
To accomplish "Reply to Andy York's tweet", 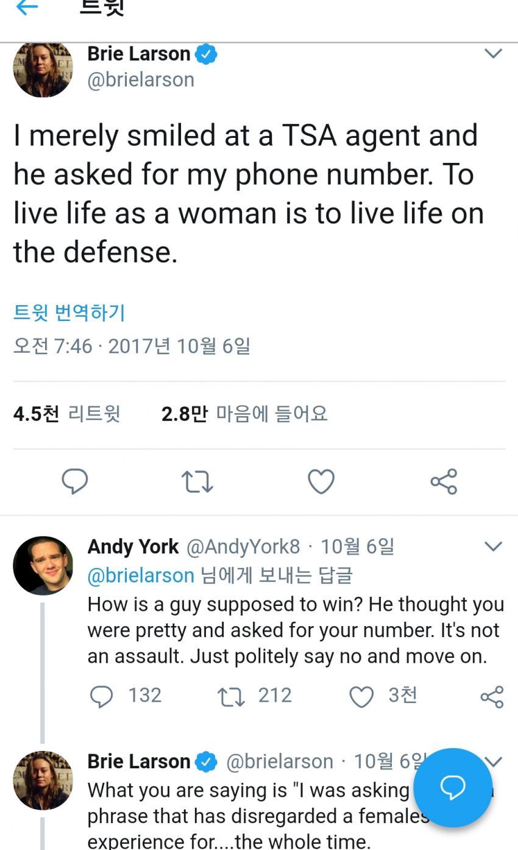I will tap(102, 696).
